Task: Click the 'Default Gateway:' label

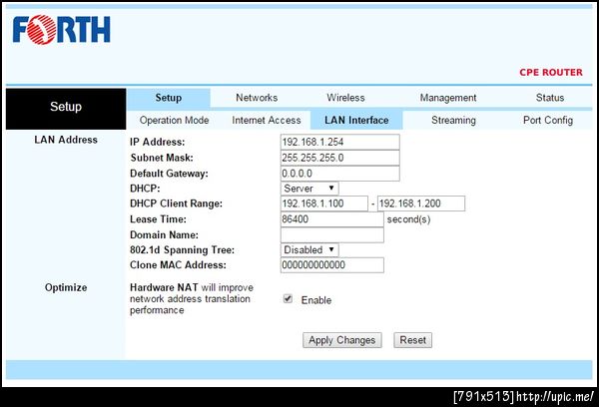Action: [169, 174]
